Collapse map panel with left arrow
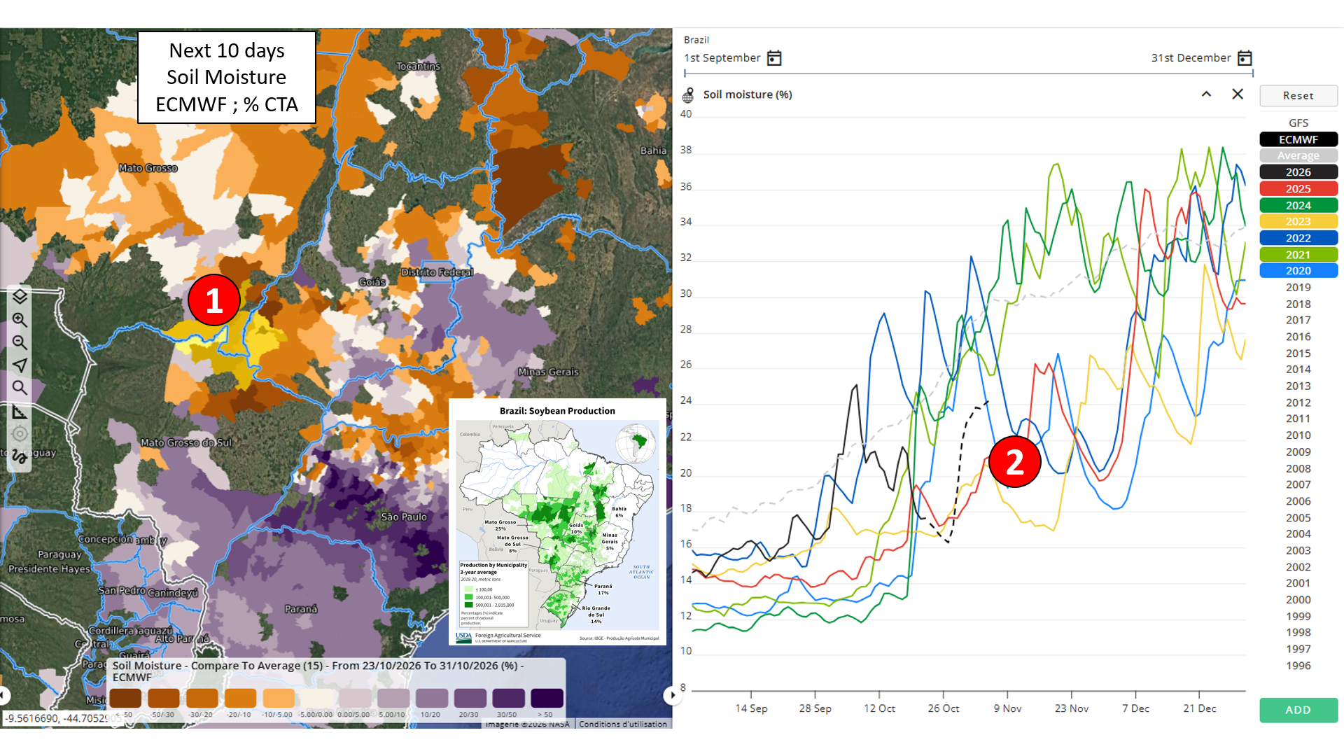The height and width of the screenshot is (756, 1344). pyautogui.click(x=4, y=695)
